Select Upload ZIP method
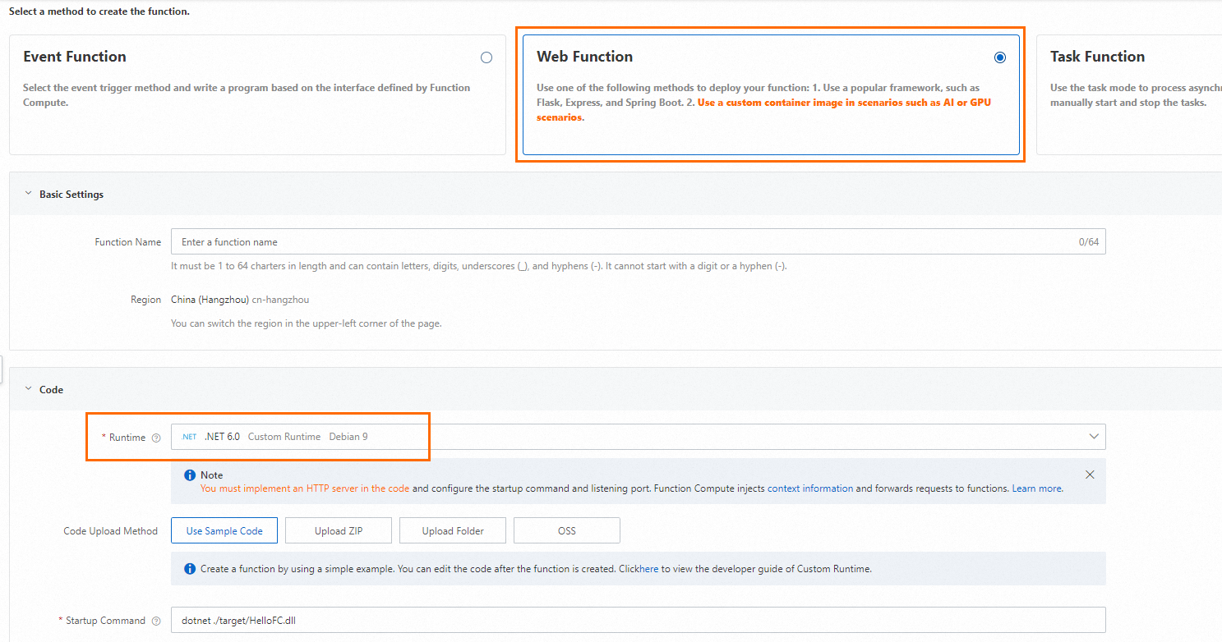 (339, 531)
